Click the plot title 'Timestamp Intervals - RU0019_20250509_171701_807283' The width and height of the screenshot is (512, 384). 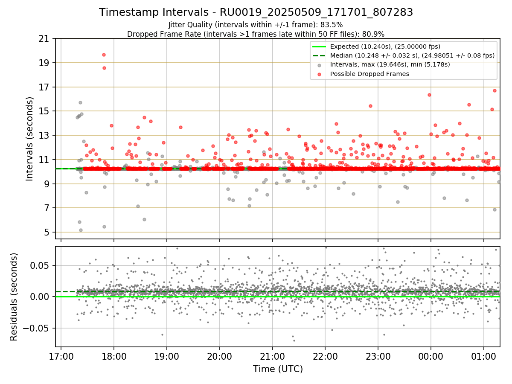(256, 12)
